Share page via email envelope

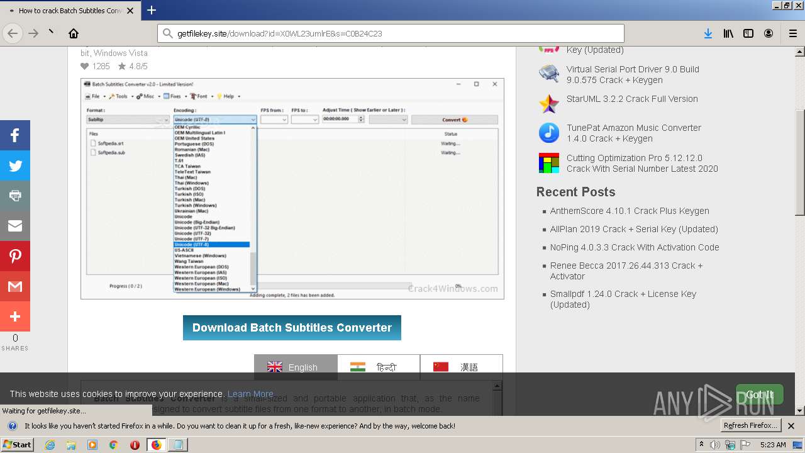pos(15,226)
